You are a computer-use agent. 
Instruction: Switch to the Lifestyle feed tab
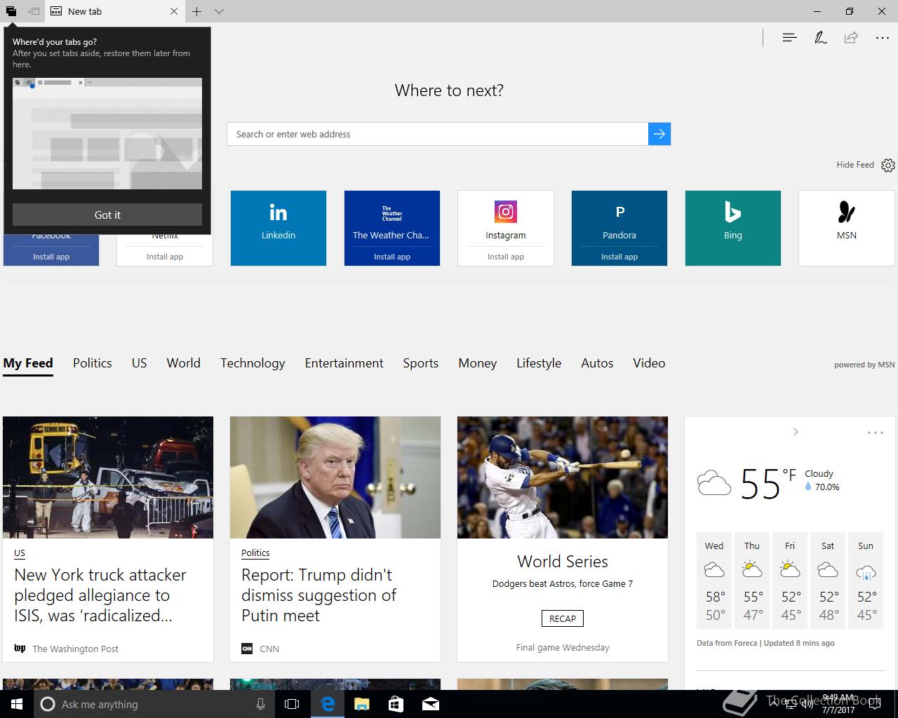pos(539,363)
